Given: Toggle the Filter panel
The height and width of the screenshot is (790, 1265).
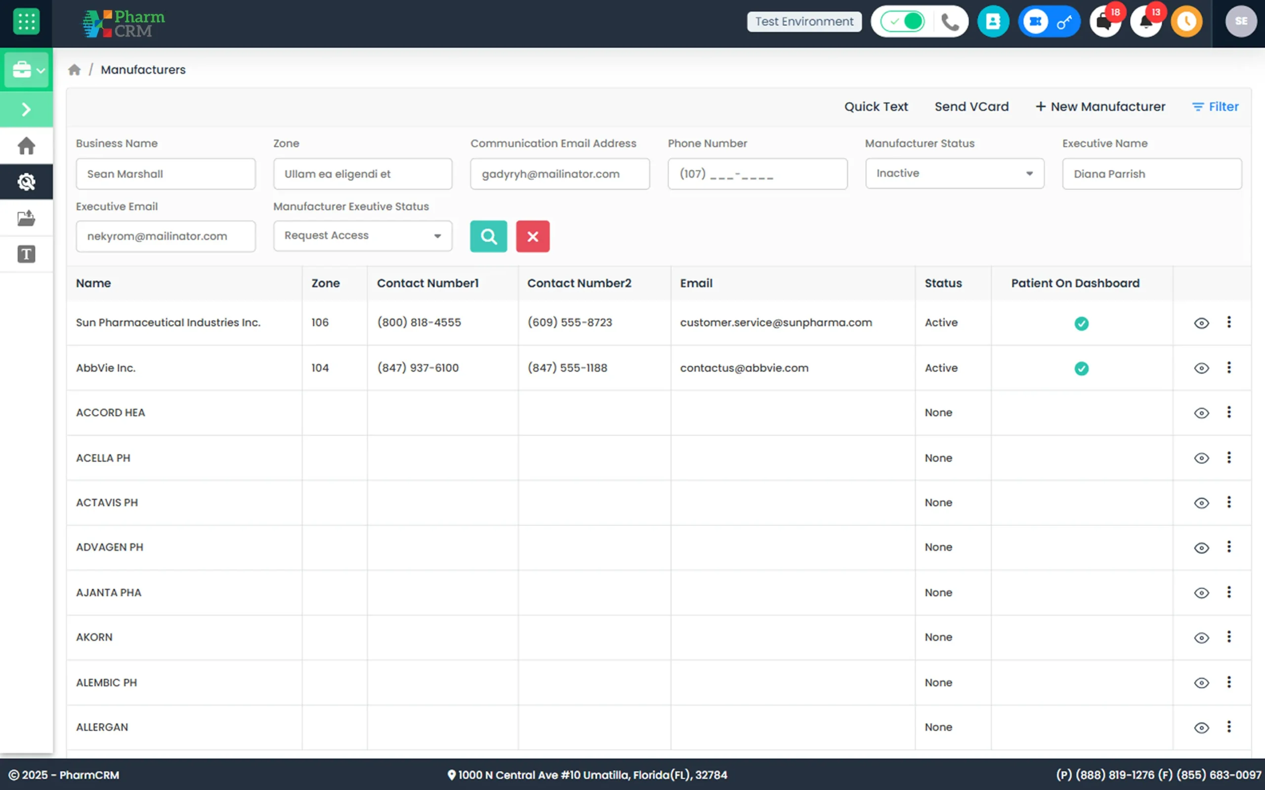Looking at the screenshot, I should tap(1216, 107).
